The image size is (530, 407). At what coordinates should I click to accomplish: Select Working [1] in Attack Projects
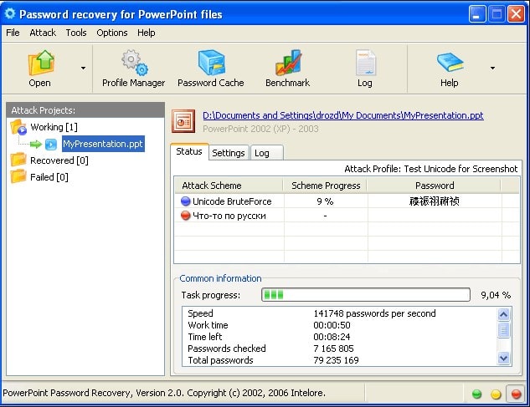(x=54, y=127)
